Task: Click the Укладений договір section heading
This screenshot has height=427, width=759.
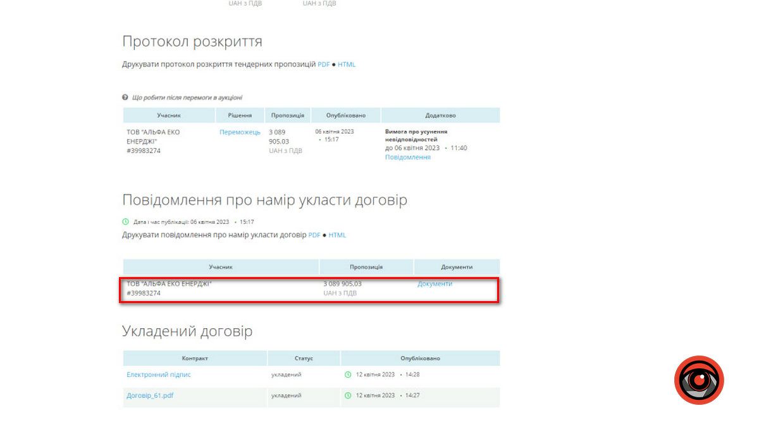Action: point(187,331)
